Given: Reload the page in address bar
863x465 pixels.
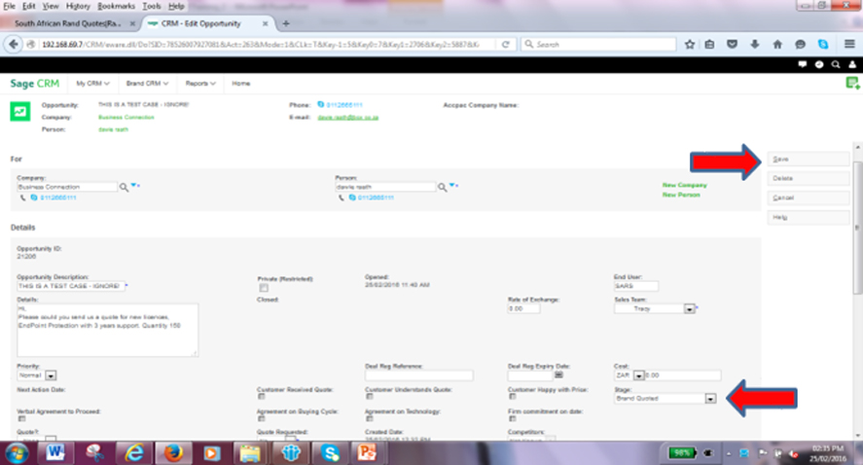Looking at the screenshot, I should pyautogui.click(x=505, y=44).
